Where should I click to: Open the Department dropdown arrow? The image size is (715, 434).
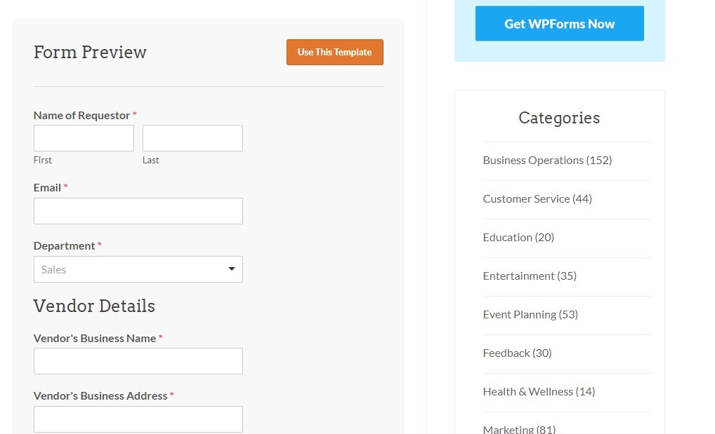point(231,269)
